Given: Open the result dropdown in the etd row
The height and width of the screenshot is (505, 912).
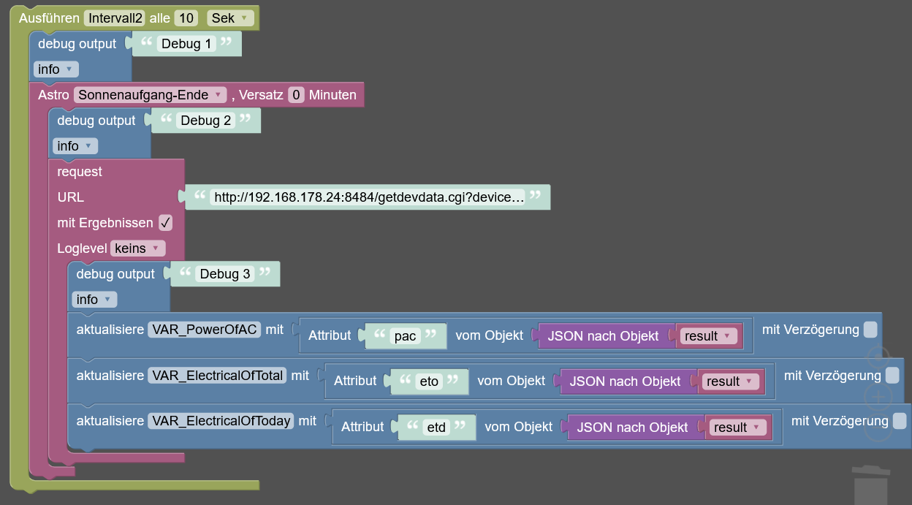Looking at the screenshot, I should [x=738, y=428].
